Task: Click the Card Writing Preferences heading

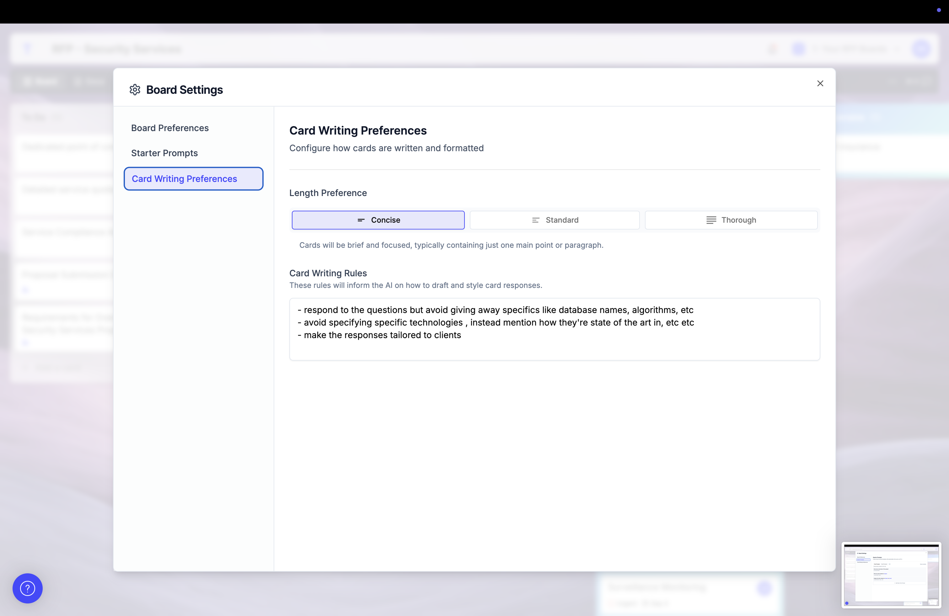Action: (358, 131)
